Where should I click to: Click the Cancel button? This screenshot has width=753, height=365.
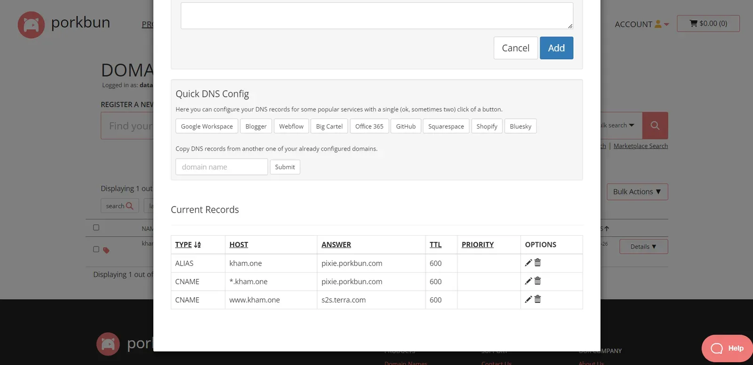point(515,48)
